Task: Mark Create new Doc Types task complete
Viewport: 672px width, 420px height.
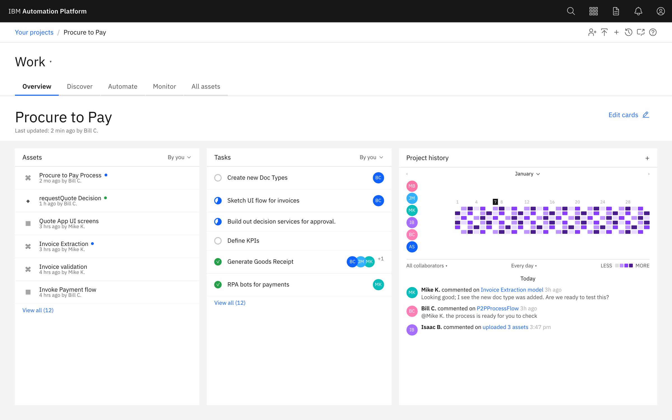Action: (218, 178)
